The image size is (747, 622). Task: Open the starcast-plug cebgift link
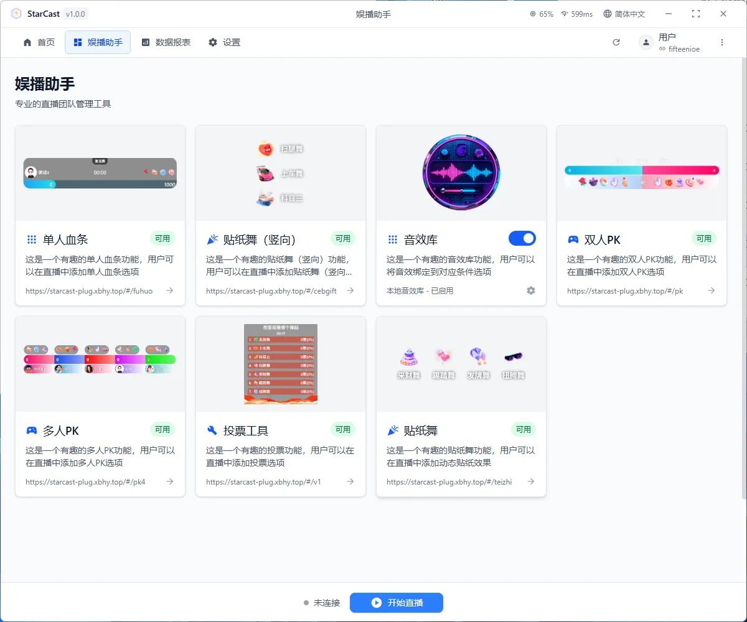271,290
